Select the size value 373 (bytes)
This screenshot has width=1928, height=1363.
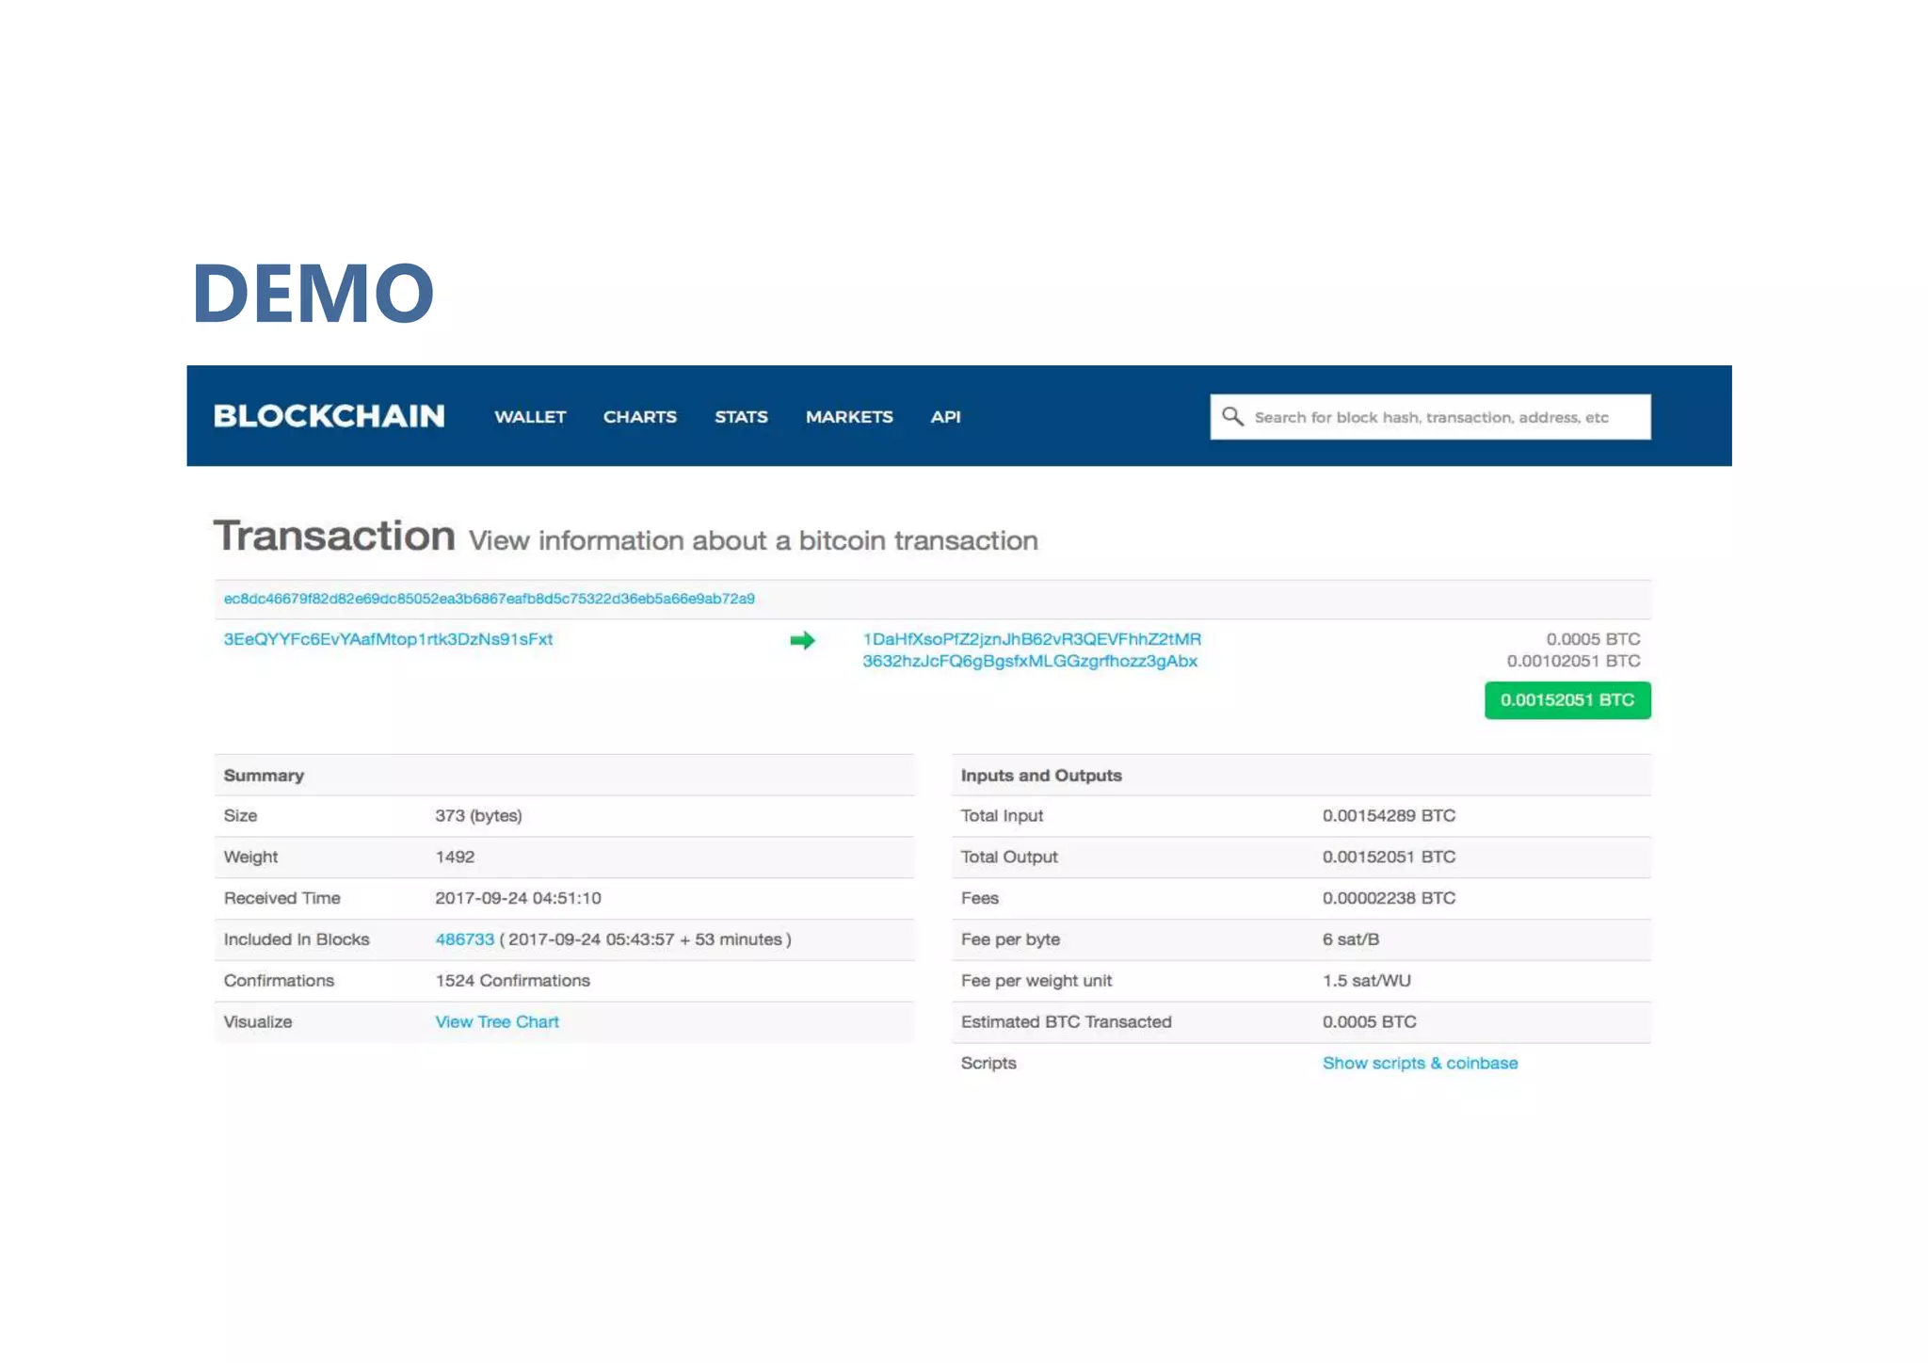click(x=478, y=816)
